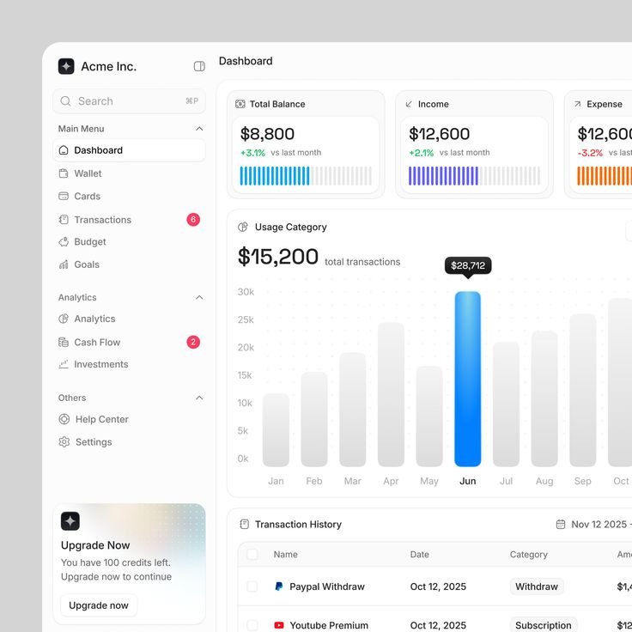Click the calendar icon near Nov 12 2025
The image size is (632, 632).
point(560,524)
